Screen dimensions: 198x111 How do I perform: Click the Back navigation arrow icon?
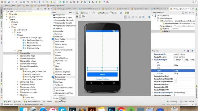(x=40, y=2)
